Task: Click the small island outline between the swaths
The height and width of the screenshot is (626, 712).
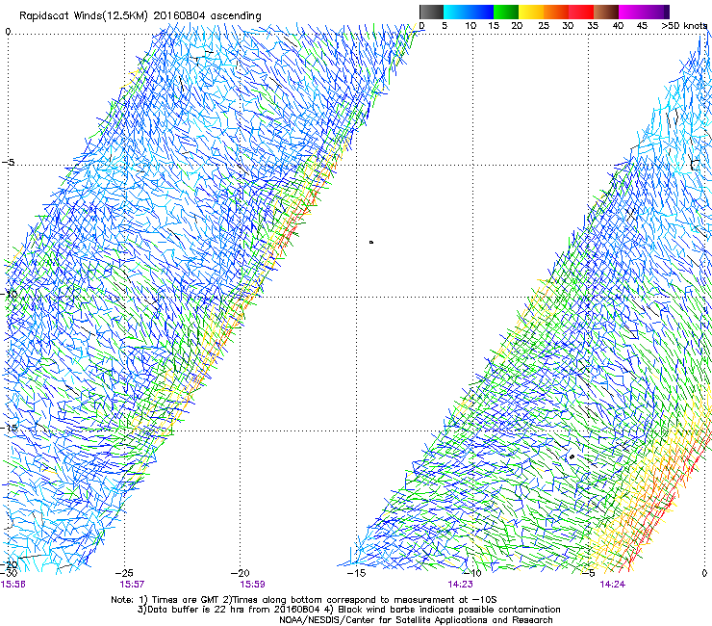Action: pyautogui.click(x=371, y=243)
